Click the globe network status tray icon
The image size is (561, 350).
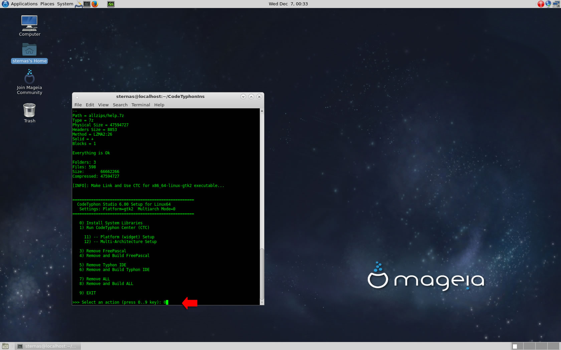(548, 4)
